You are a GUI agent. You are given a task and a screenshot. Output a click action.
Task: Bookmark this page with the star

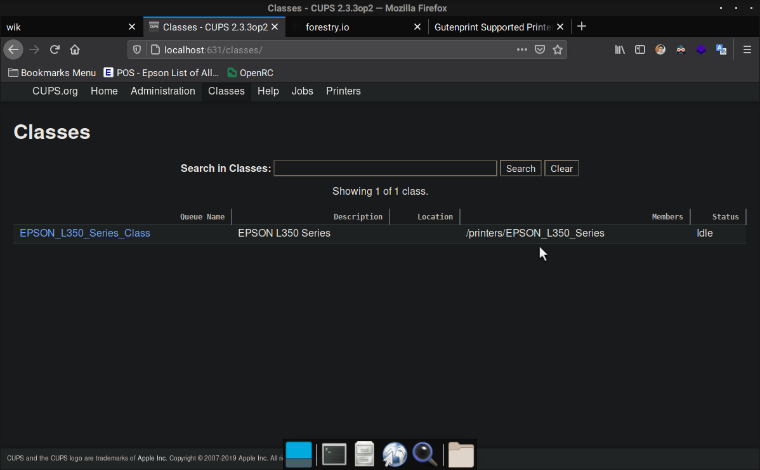[558, 50]
